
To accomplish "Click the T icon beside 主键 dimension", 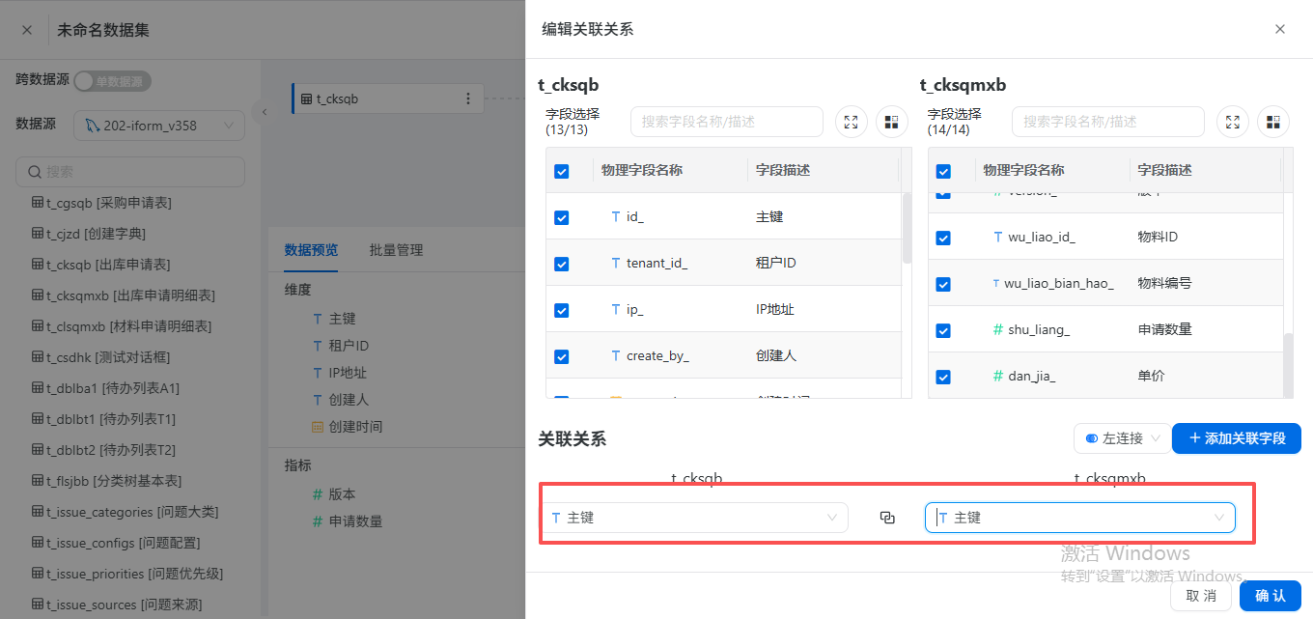I will [x=318, y=319].
